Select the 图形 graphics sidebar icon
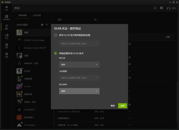The width and height of the screenshot is (179, 130). coord(7,27)
